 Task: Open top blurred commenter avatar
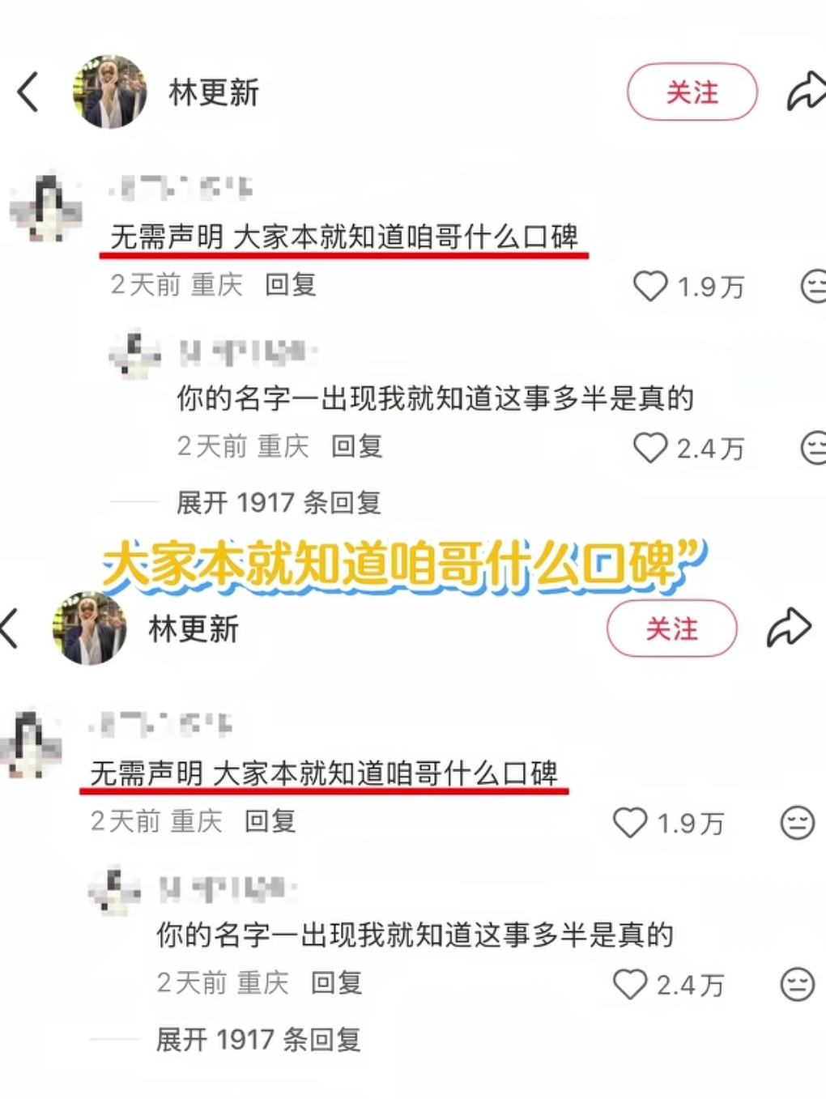point(46,209)
